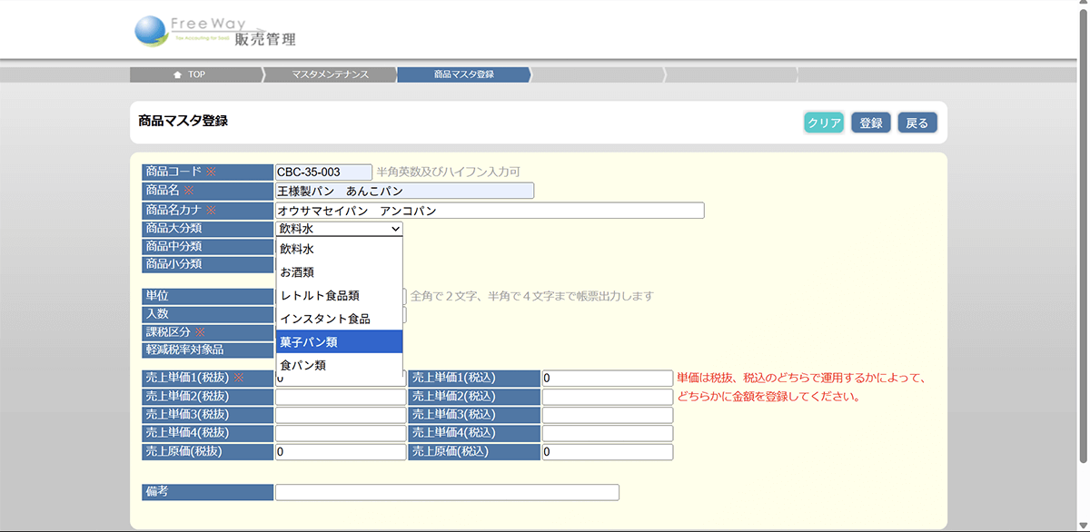
Task: Choose the highlighted 菓子パン類 option
Action: coord(339,341)
